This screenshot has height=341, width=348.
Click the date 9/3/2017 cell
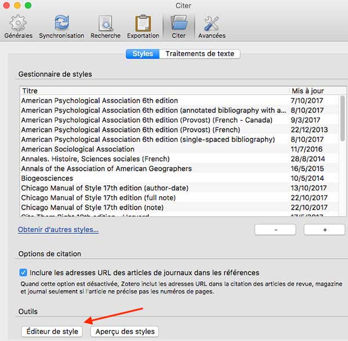click(305, 120)
